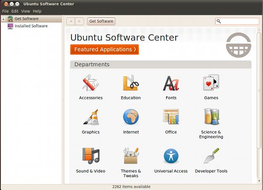Click the Office label

tap(171, 132)
